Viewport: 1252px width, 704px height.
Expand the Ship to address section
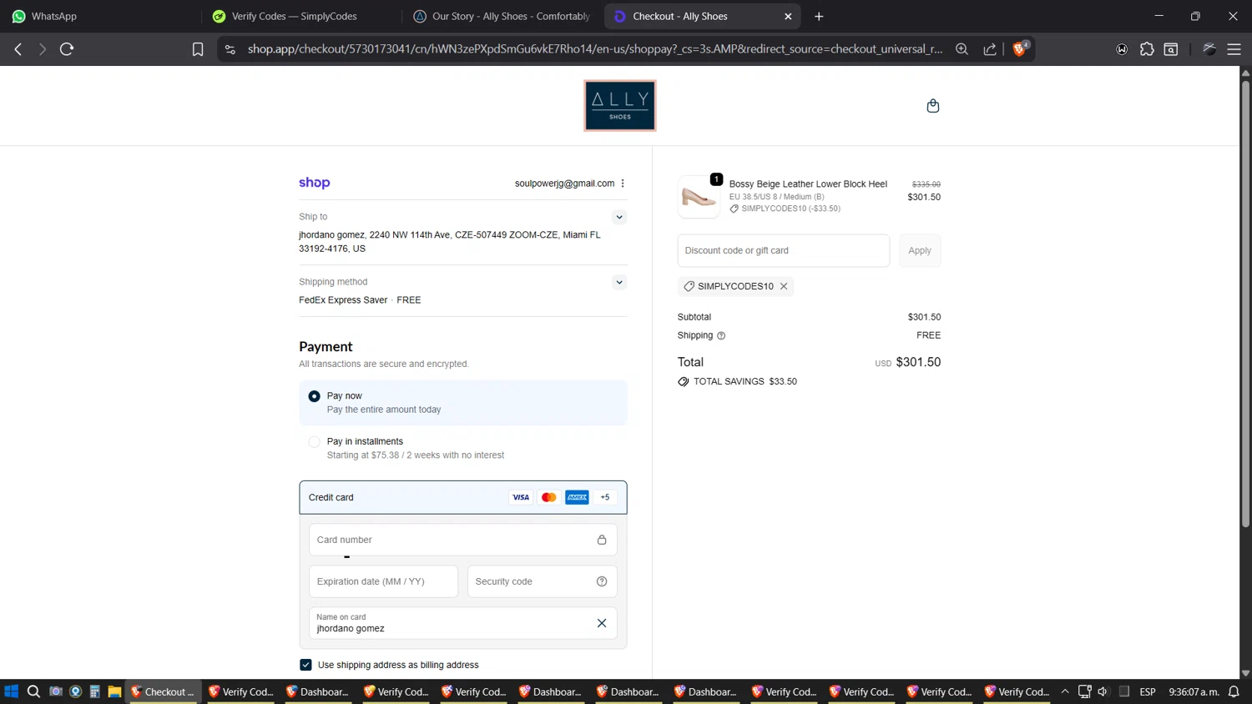(619, 217)
